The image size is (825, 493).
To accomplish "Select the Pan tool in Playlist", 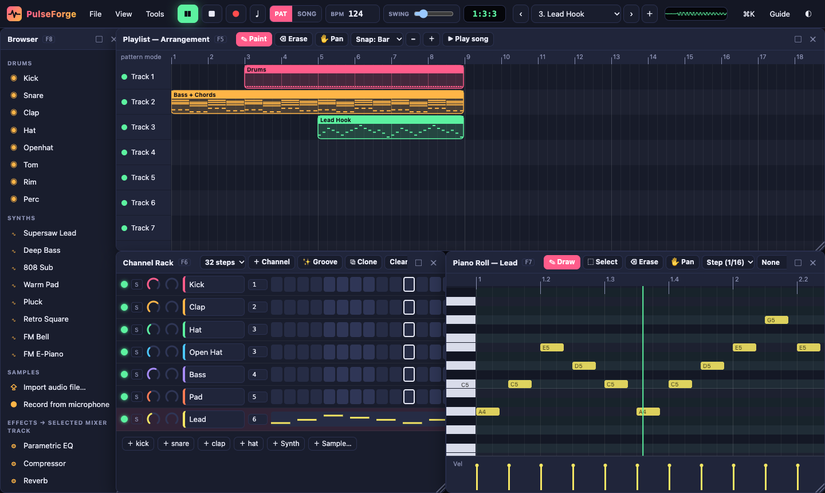I will (332, 39).
